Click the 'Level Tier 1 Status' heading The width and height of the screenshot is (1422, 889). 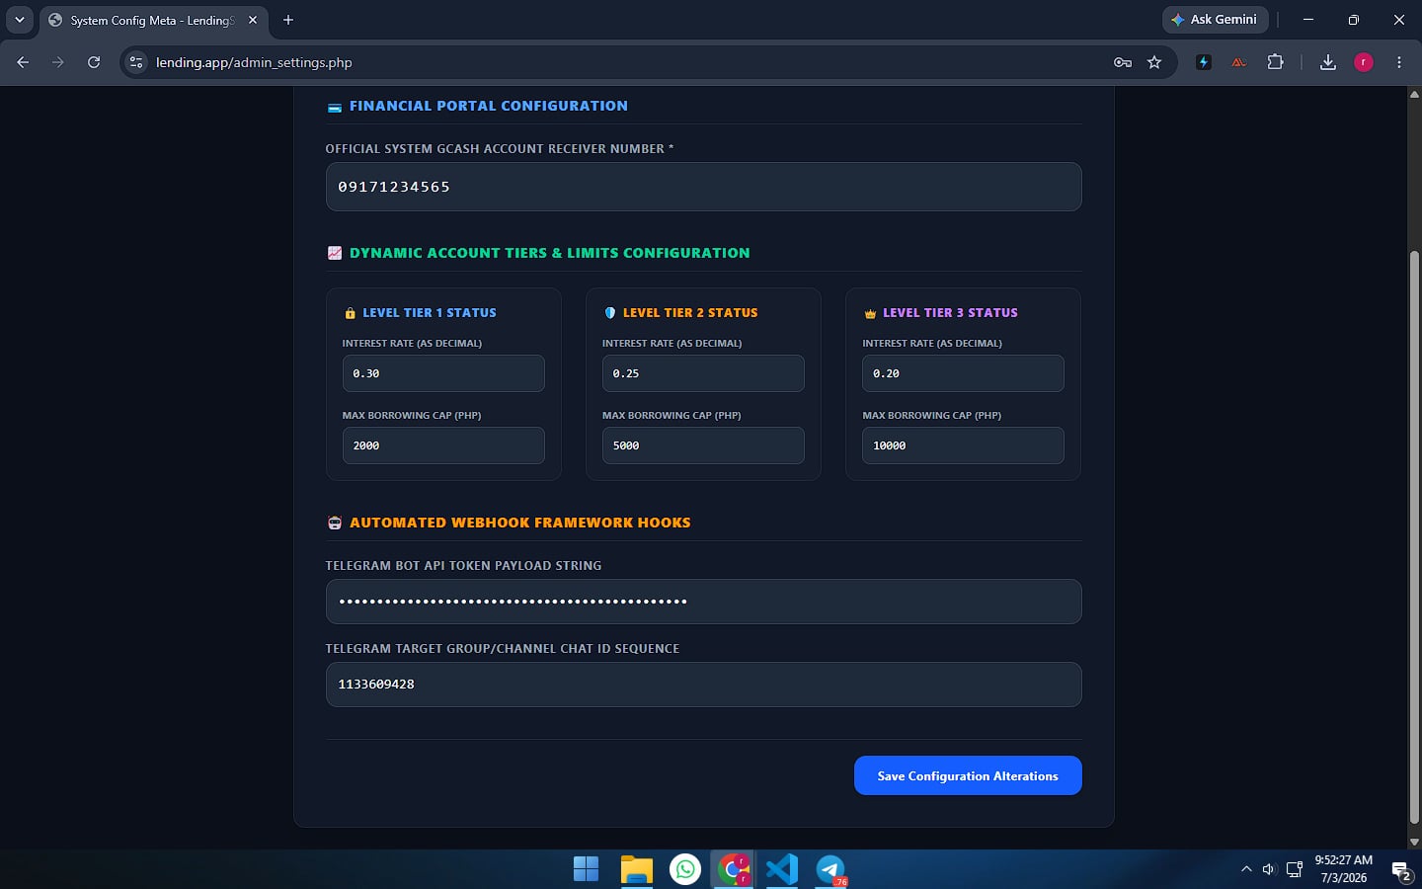[x=430, y=313]
